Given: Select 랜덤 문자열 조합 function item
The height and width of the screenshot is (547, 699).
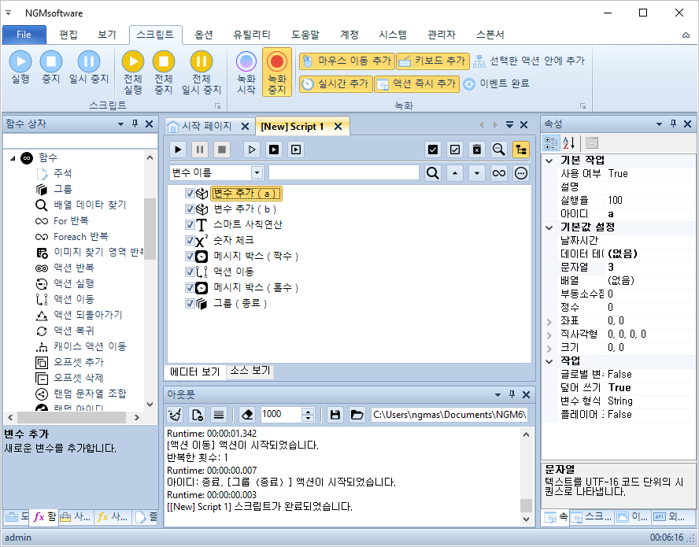Looking at the screenshot, I should click(90, 394).
